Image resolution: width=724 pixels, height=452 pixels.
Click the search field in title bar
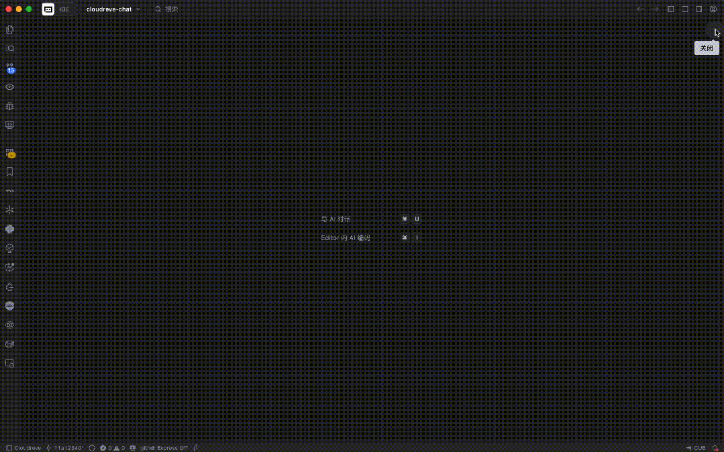point(167,9)
